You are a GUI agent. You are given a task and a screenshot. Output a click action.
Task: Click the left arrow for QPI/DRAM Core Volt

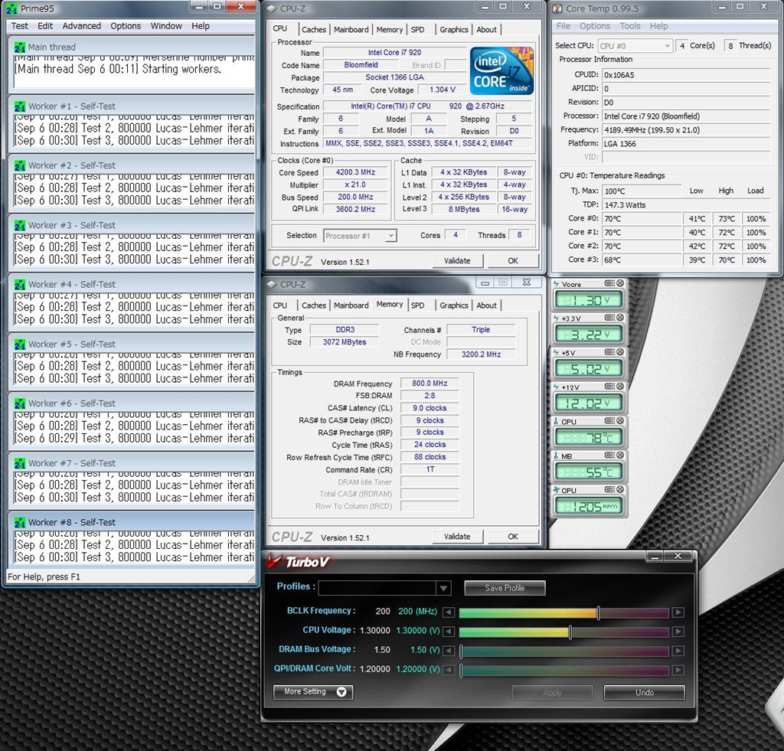point(449,671)
